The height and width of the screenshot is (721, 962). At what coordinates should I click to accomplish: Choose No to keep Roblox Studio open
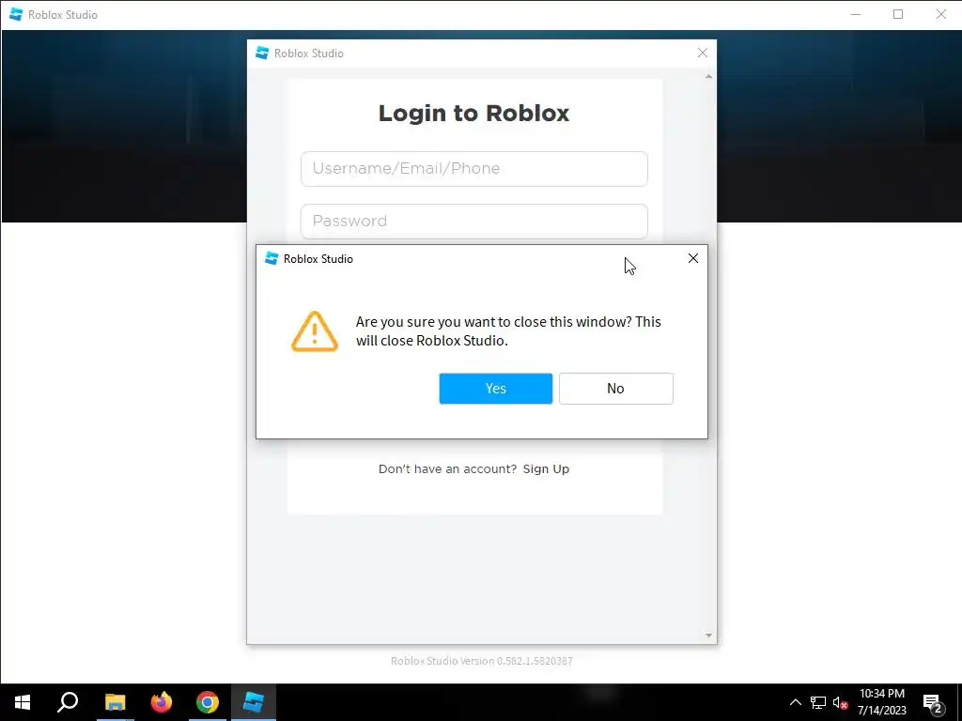click(616, 388)
